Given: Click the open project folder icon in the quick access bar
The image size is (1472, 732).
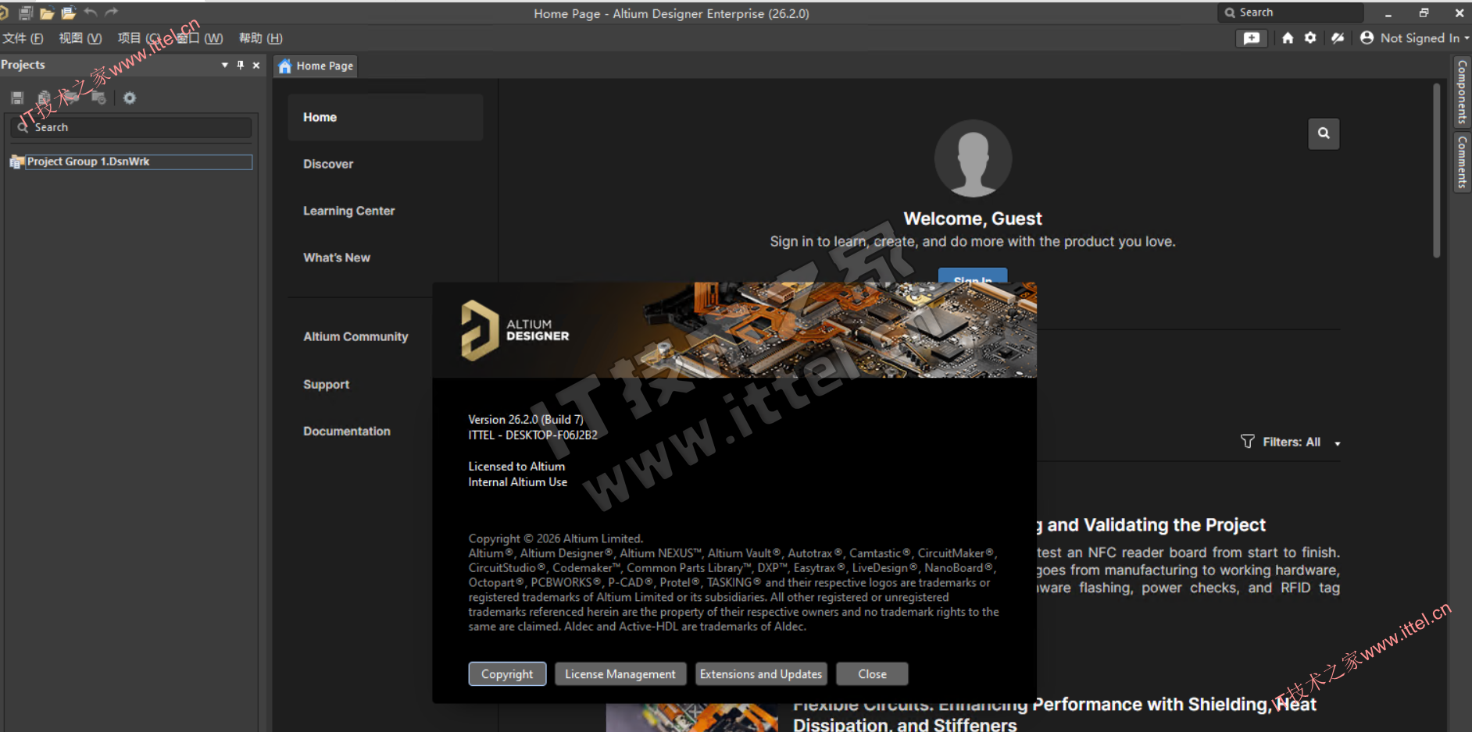Looking at the screenshot, I should click(x=69, y=13).
